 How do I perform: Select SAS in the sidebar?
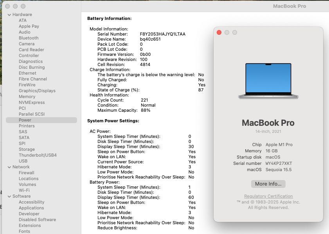(x=23, y=132)
